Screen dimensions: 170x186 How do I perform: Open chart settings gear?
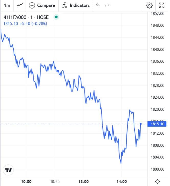pyautogui.click(x=149, y=5)
